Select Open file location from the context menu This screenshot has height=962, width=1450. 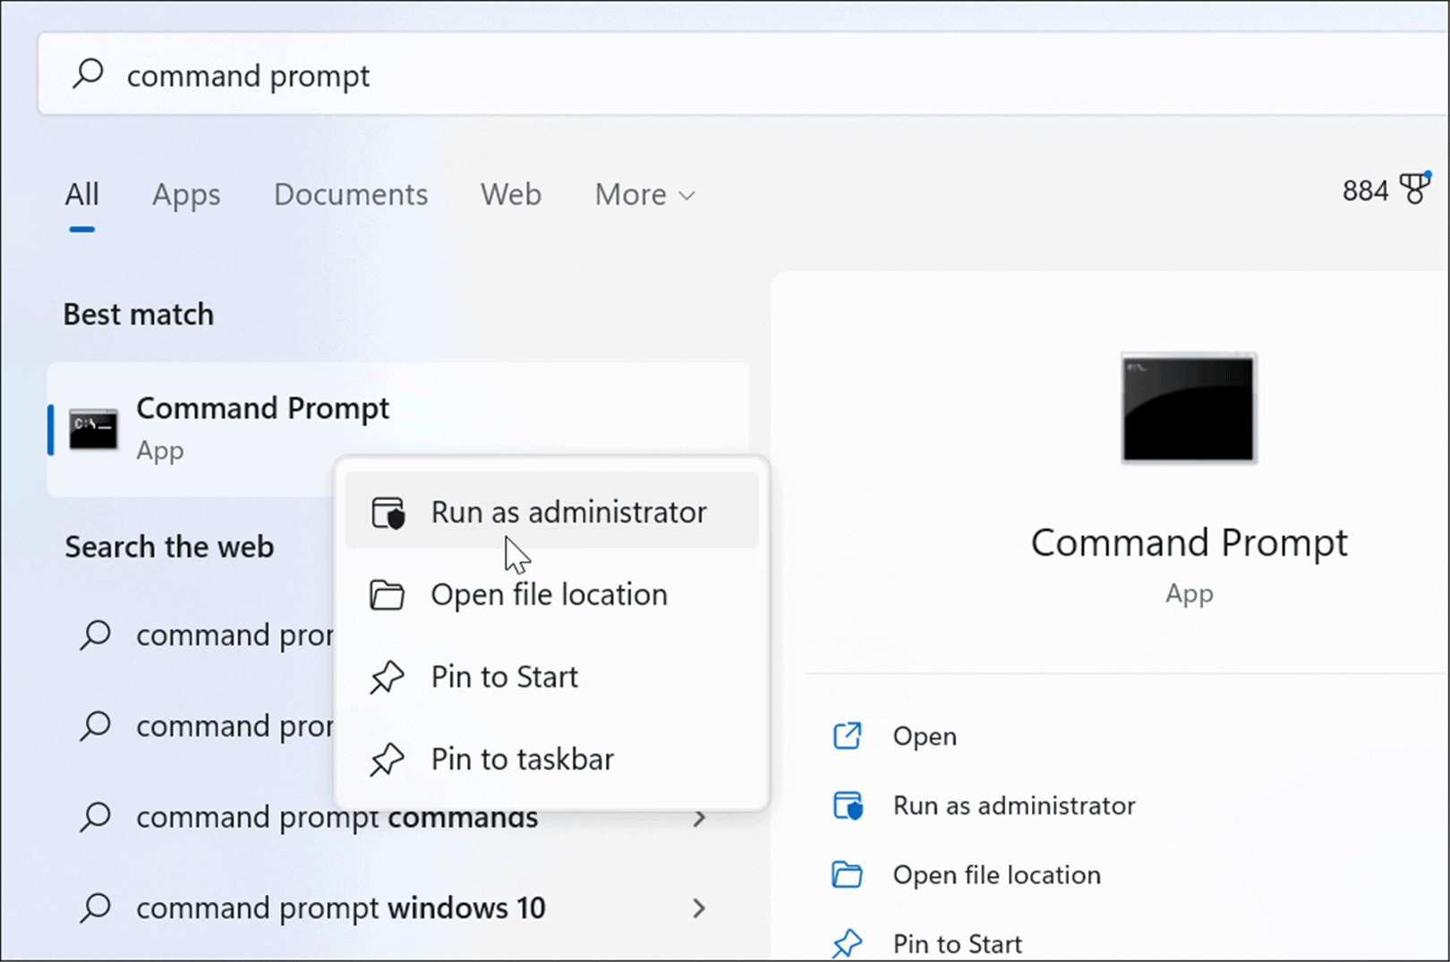coord(549,593)
